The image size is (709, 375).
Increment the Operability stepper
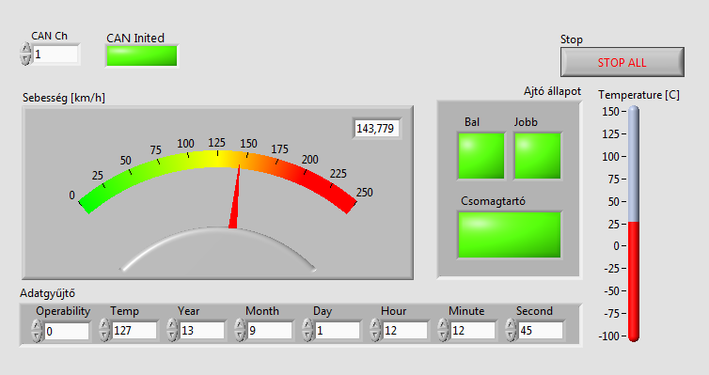click(37, 325)
